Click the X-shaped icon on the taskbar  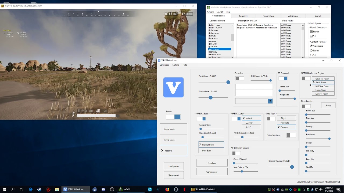176,189
